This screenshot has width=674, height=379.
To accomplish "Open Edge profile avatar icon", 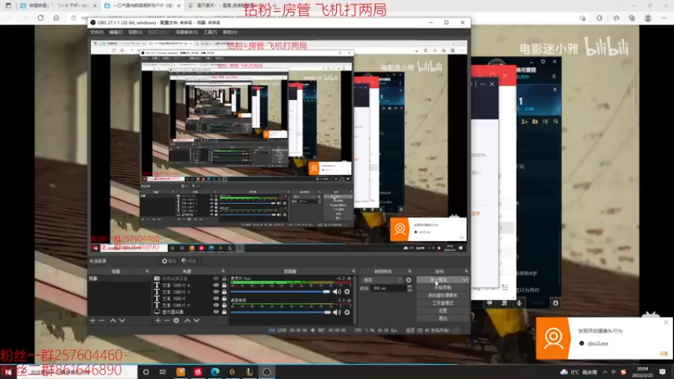I will [648, 18].
